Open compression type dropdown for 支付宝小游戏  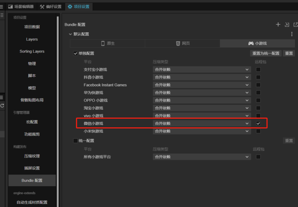(202, 70)
